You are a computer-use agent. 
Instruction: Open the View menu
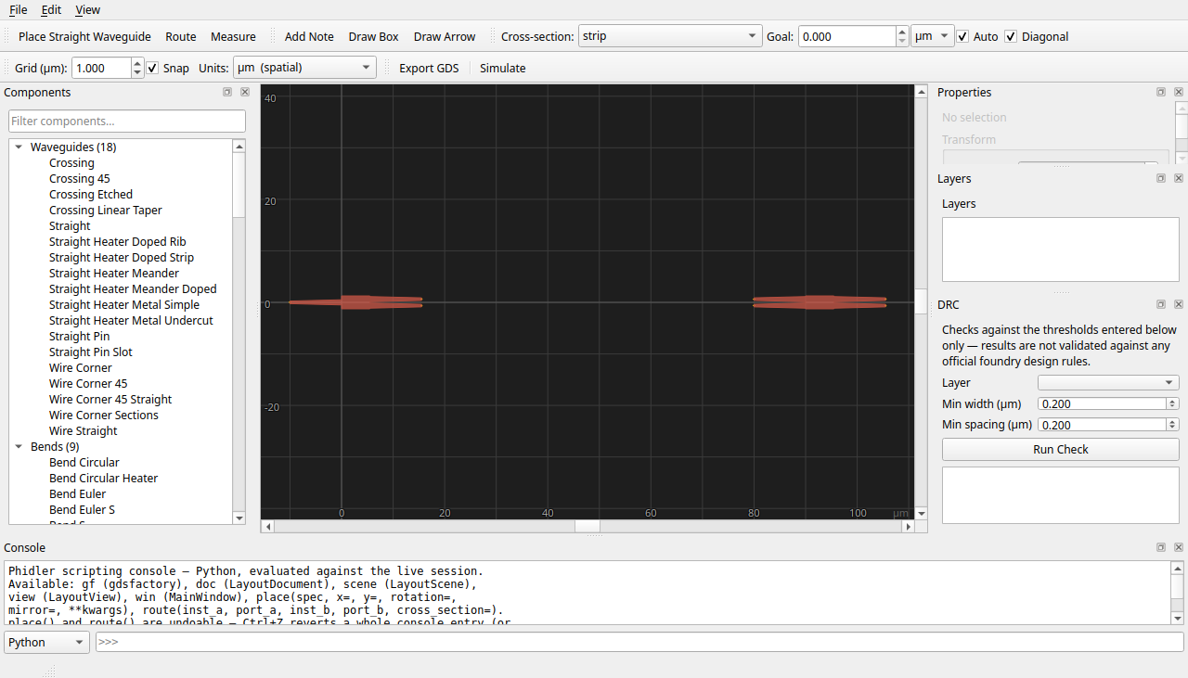point(87,10)
